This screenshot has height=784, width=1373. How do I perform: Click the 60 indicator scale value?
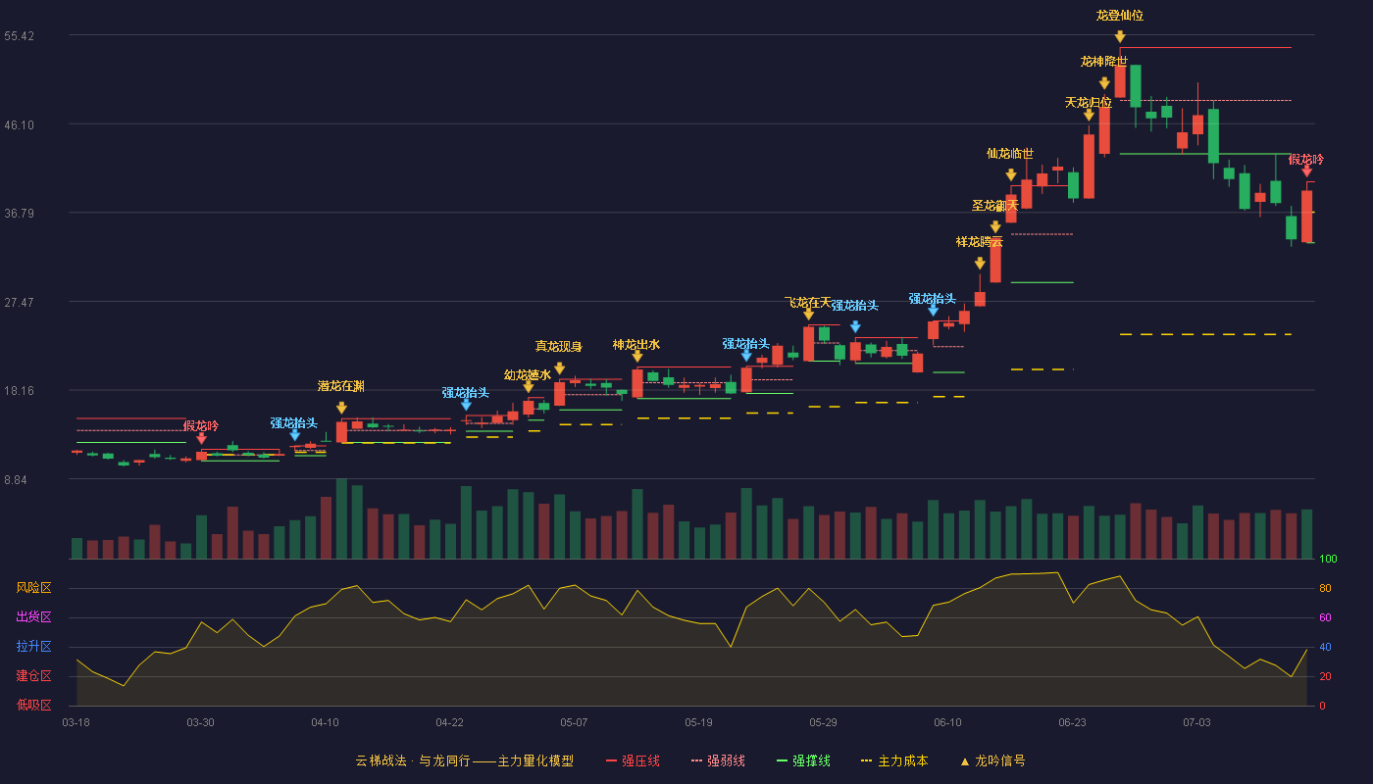[x=1325, y=617]
